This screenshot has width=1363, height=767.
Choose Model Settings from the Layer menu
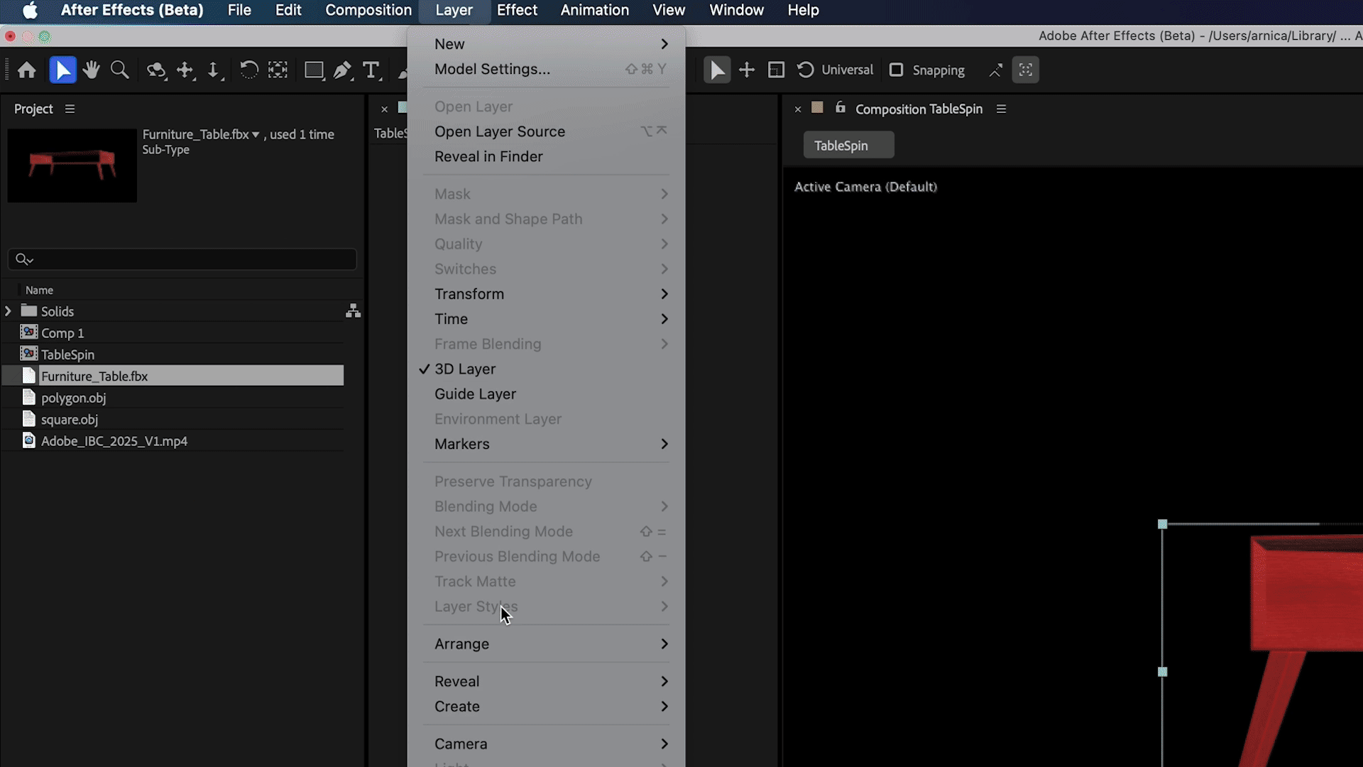click(x=492, y=69)
